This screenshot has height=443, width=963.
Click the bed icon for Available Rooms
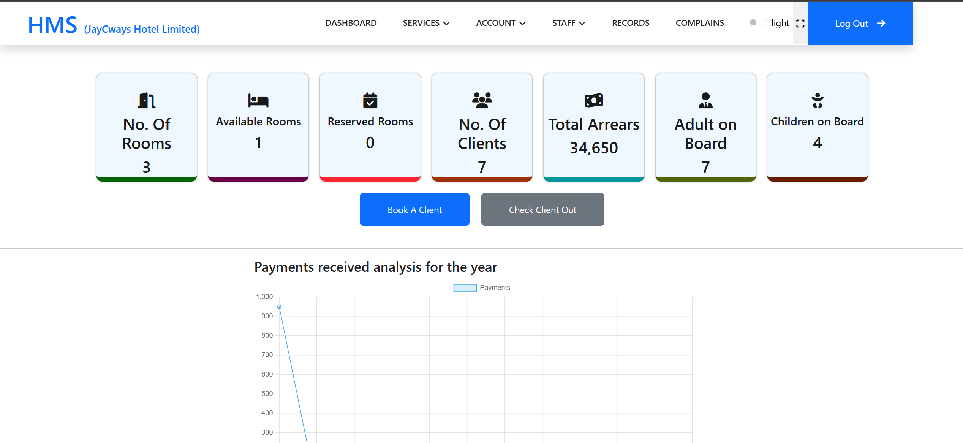tap(258, 101)
